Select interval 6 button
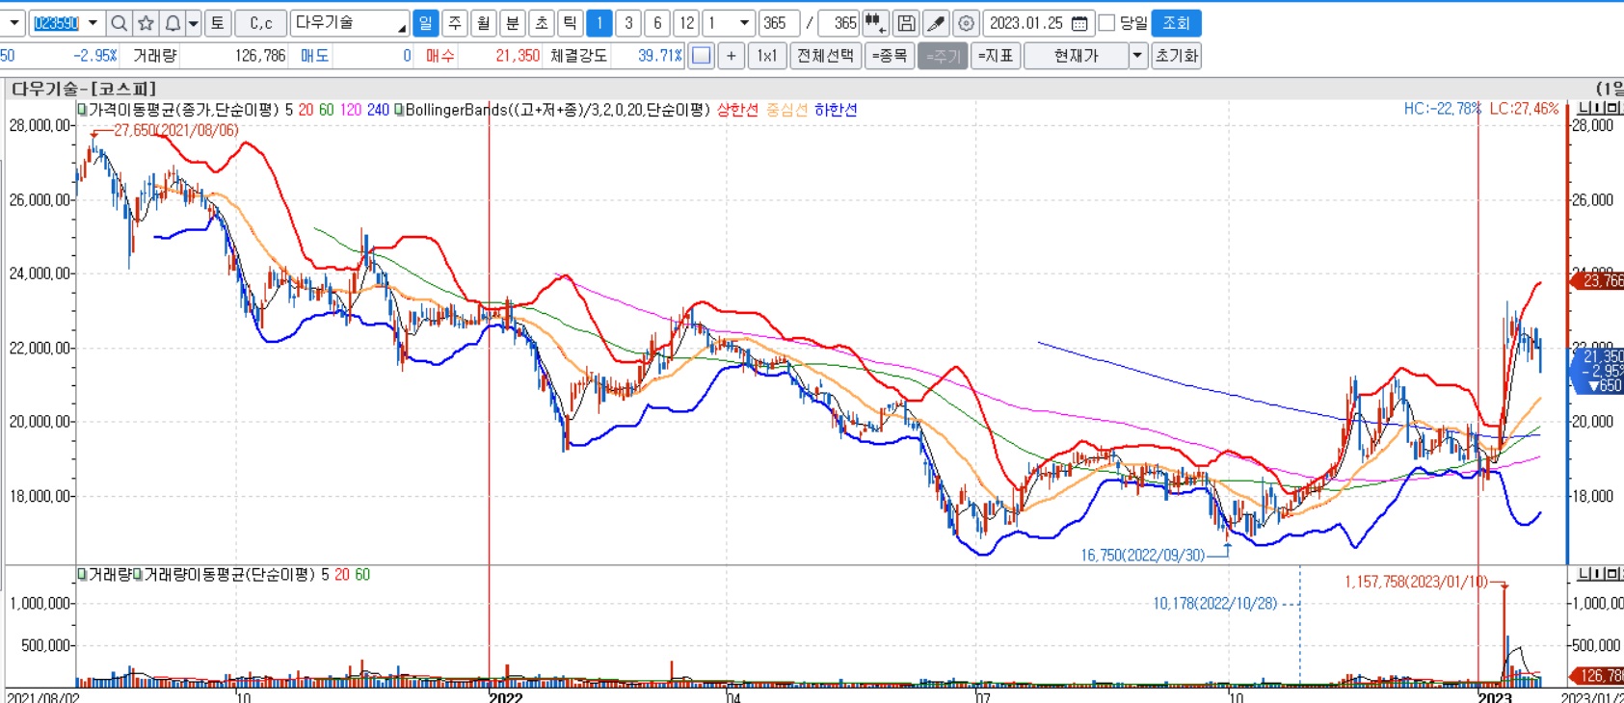1624x703 pixels. [657, 23]
